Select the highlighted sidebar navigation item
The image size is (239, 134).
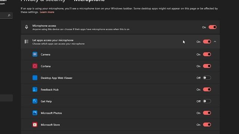tap(6, 98)
